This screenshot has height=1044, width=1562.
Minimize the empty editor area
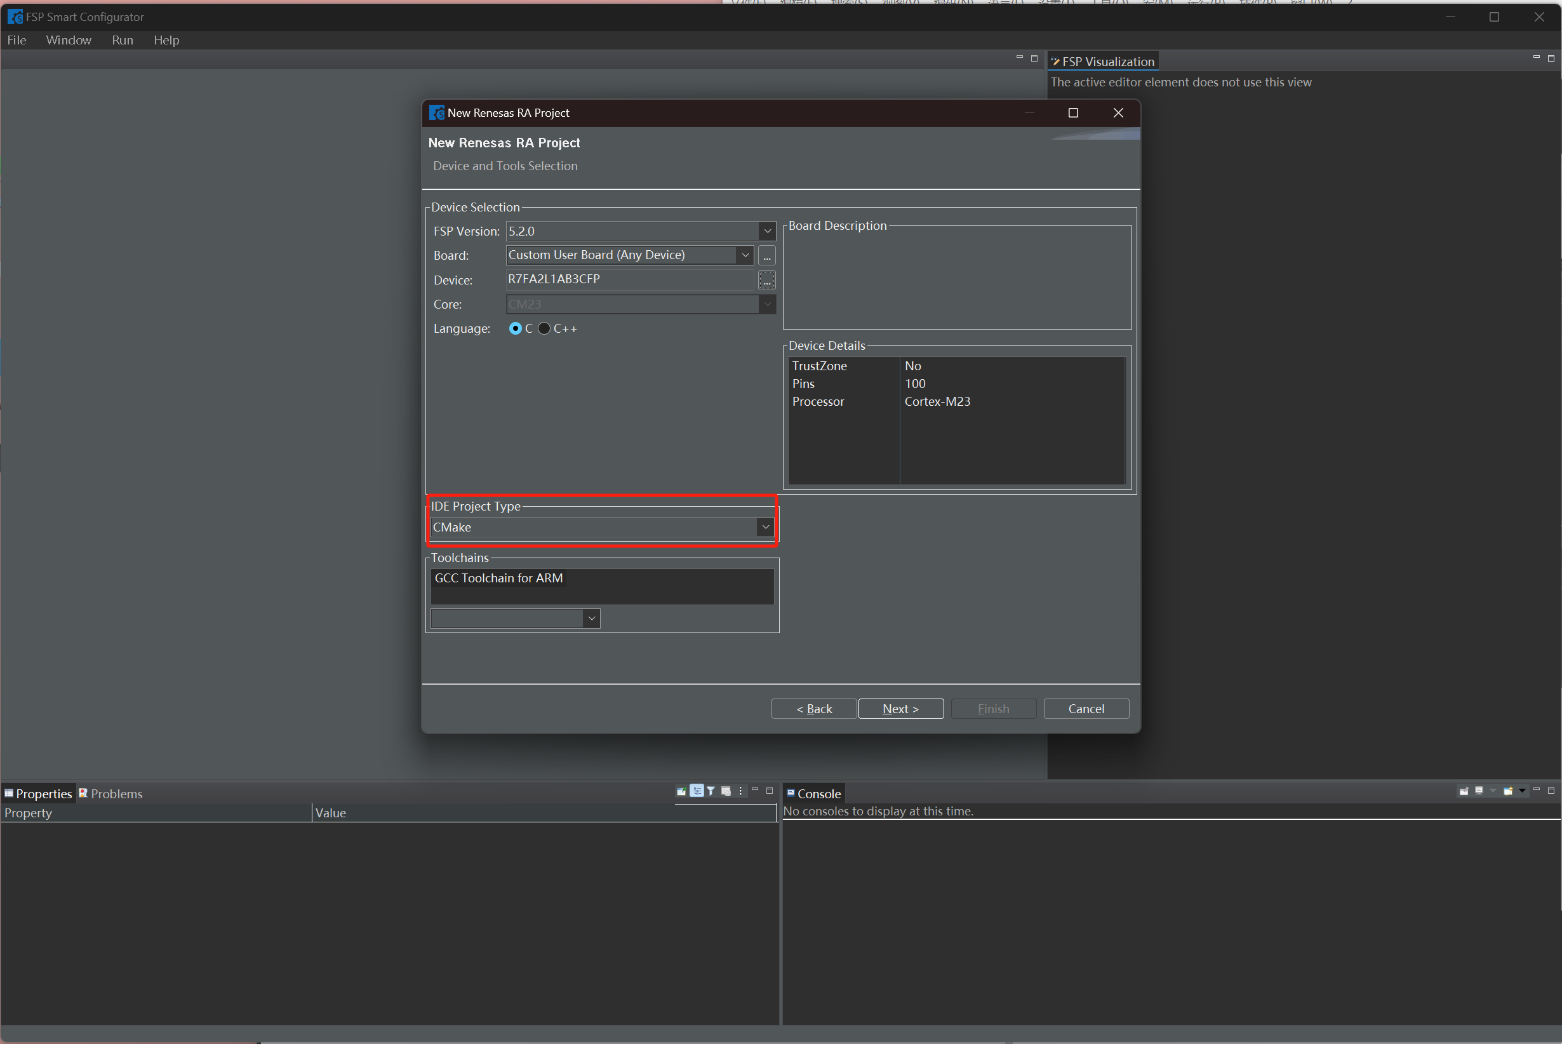pos(1020,58)
